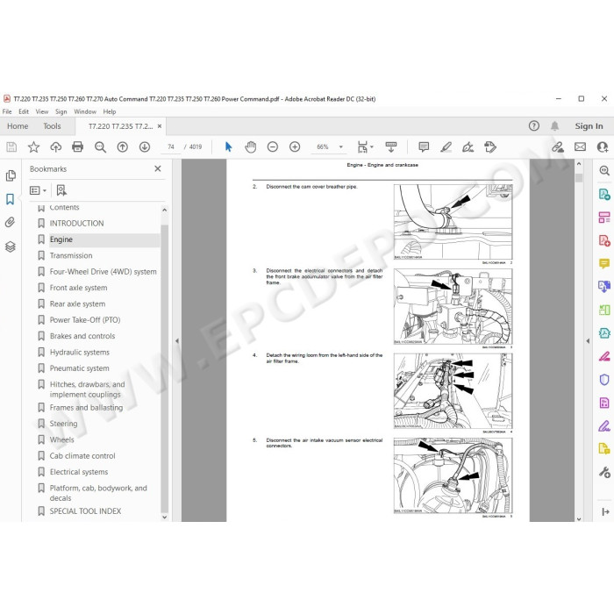The image size is (614, 614).
Task: Switch to the Tools tab
Action: point(52,126)
